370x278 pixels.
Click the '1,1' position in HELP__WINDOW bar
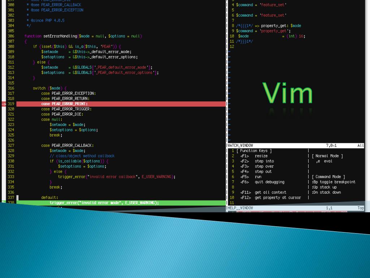[329, 208]
